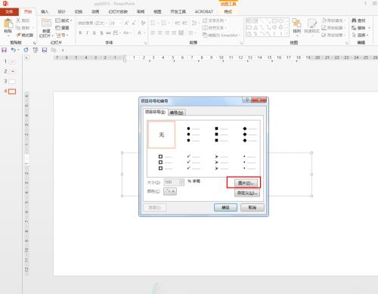Click the Redo icon in quick access toolbar
378x294 pixels.
coord(26,50)
